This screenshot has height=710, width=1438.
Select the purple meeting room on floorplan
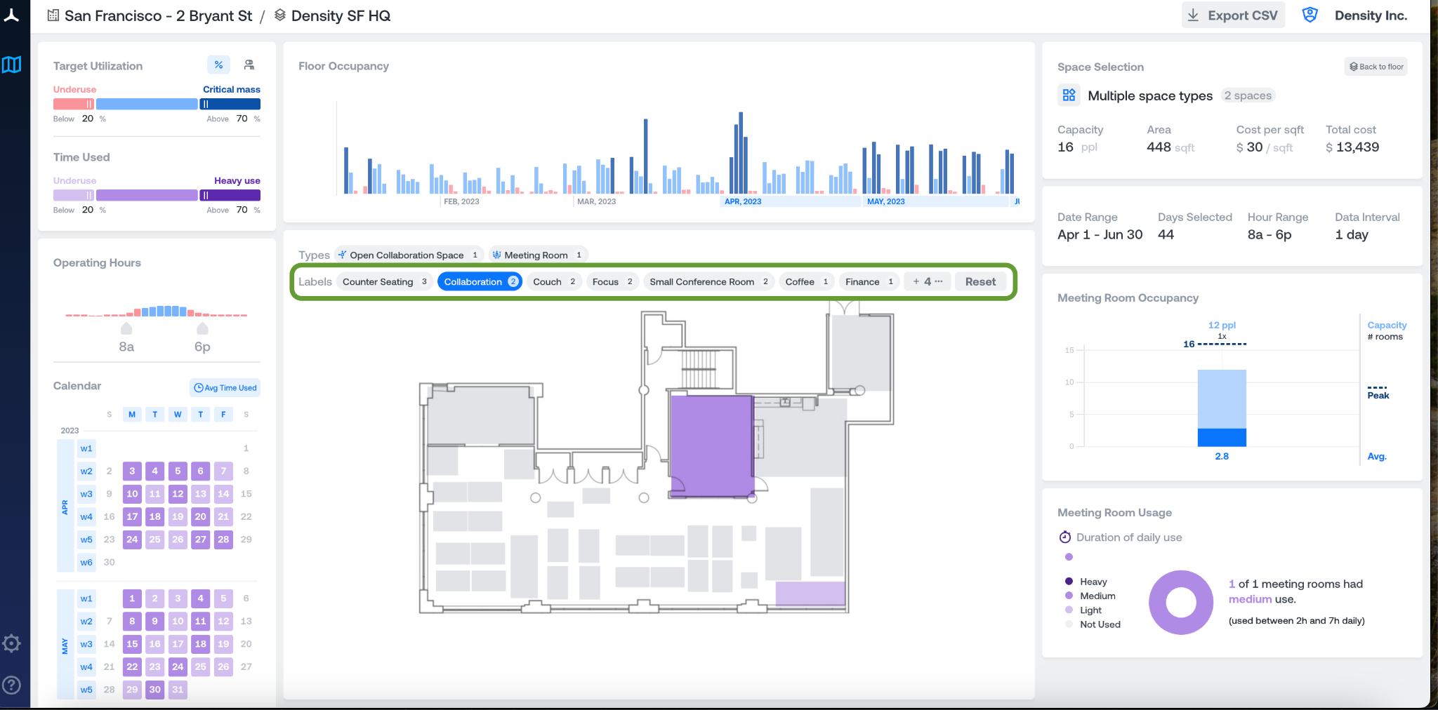click(712, 446)
